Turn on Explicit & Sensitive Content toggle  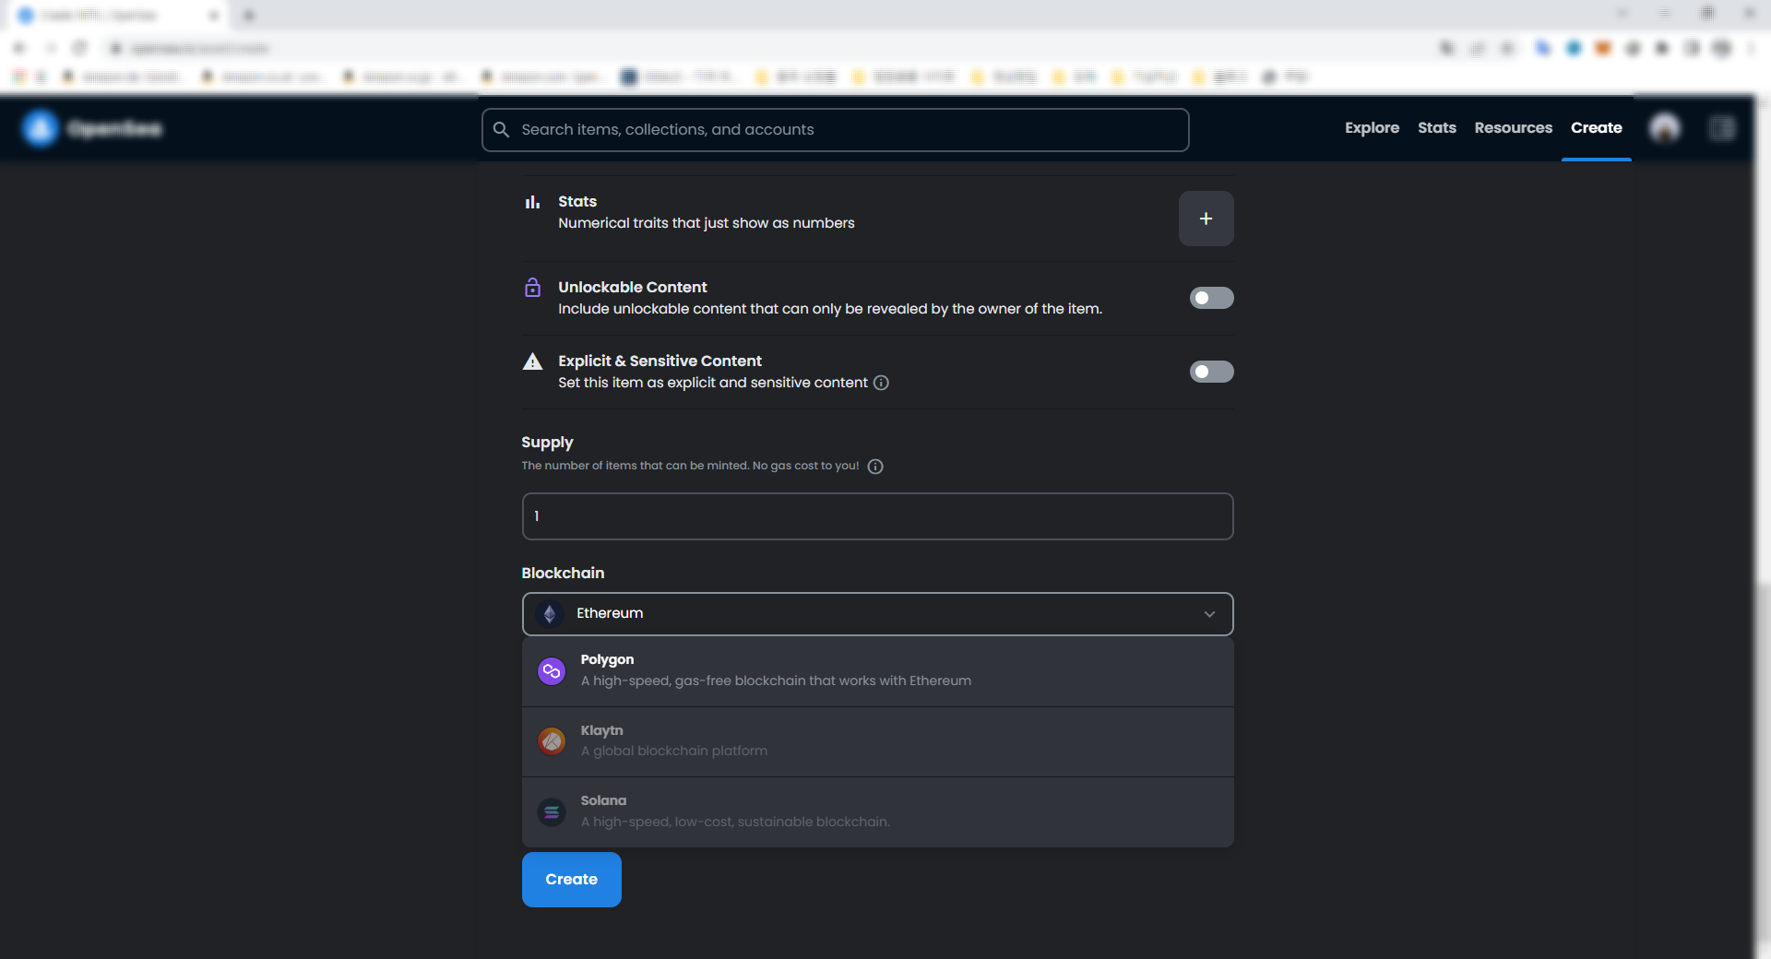point(1211,372)
